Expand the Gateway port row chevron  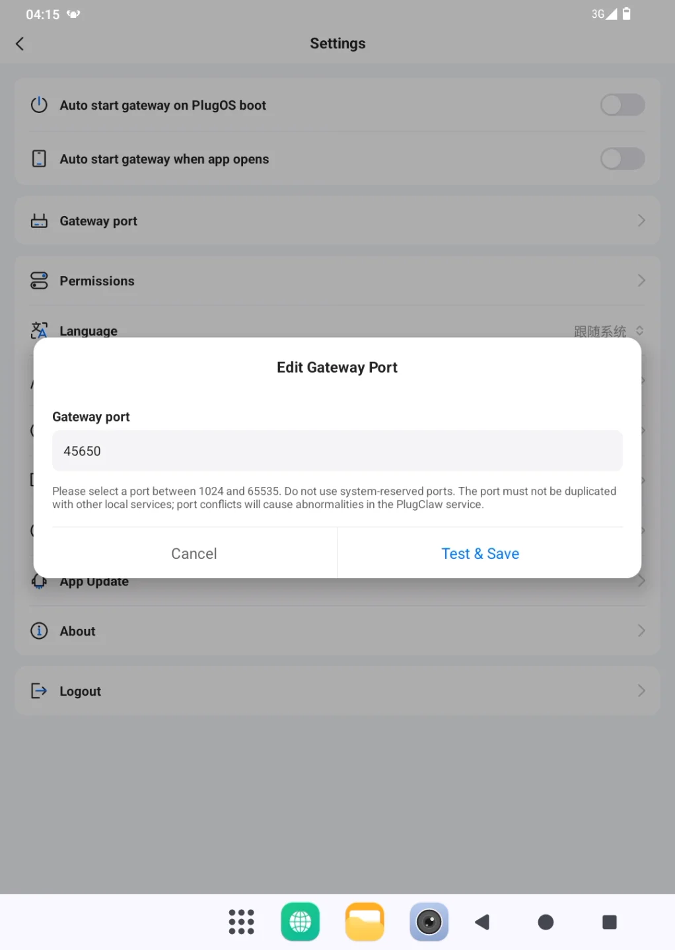coord(641,221)
